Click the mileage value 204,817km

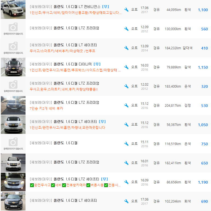tap(173, 106)
